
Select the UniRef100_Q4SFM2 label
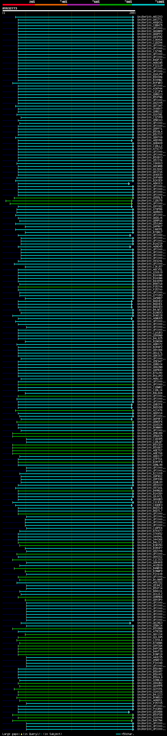click(x=150, y=37)
